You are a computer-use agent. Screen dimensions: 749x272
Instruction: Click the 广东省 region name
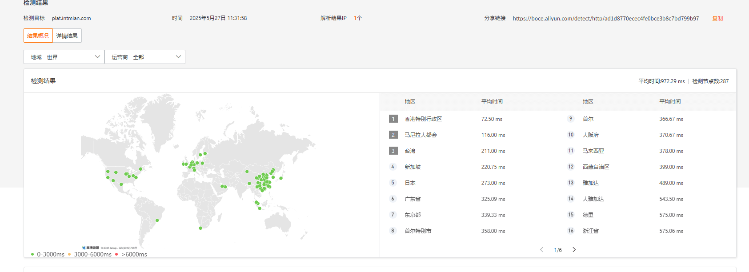413,199
